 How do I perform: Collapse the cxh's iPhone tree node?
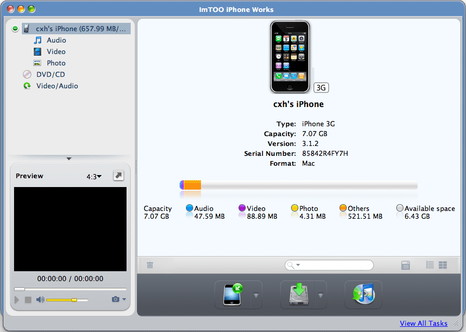(15, 29)
